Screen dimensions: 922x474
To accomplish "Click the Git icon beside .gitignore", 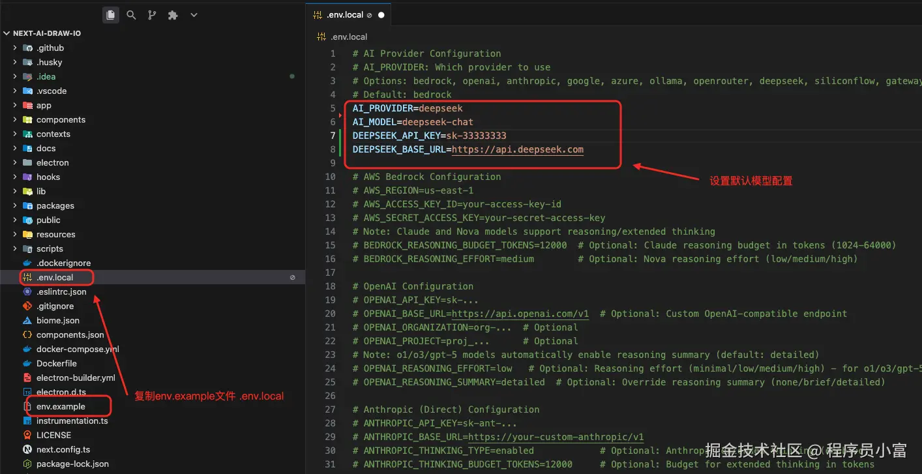I will (x=27, y=306).
